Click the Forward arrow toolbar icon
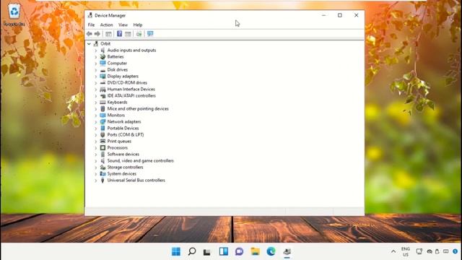The width and height of the screenshot is (462, 260). (x=97, y=34)
